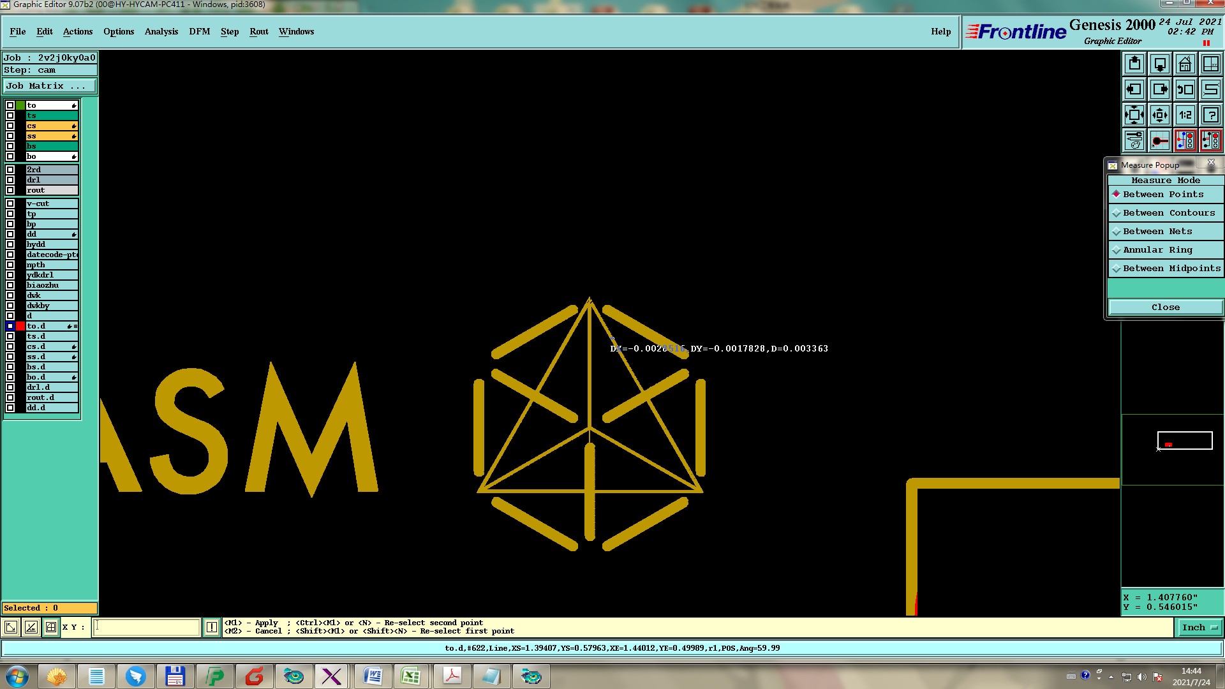The width and height of the screenshot is (1225, 689).
Task: Open the Job Matrix panel
Action: (49, 86)
